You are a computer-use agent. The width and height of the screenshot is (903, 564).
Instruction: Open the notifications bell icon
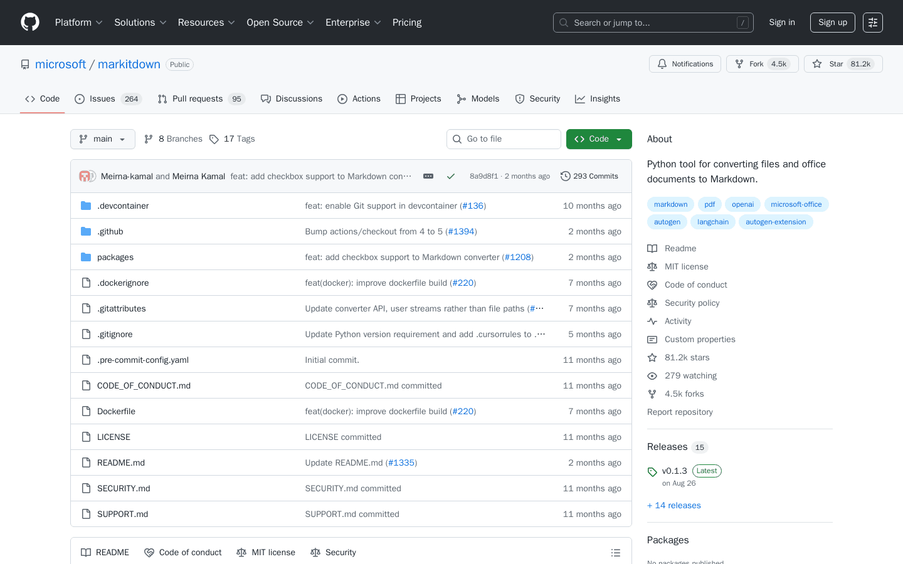tap(662, 63)
